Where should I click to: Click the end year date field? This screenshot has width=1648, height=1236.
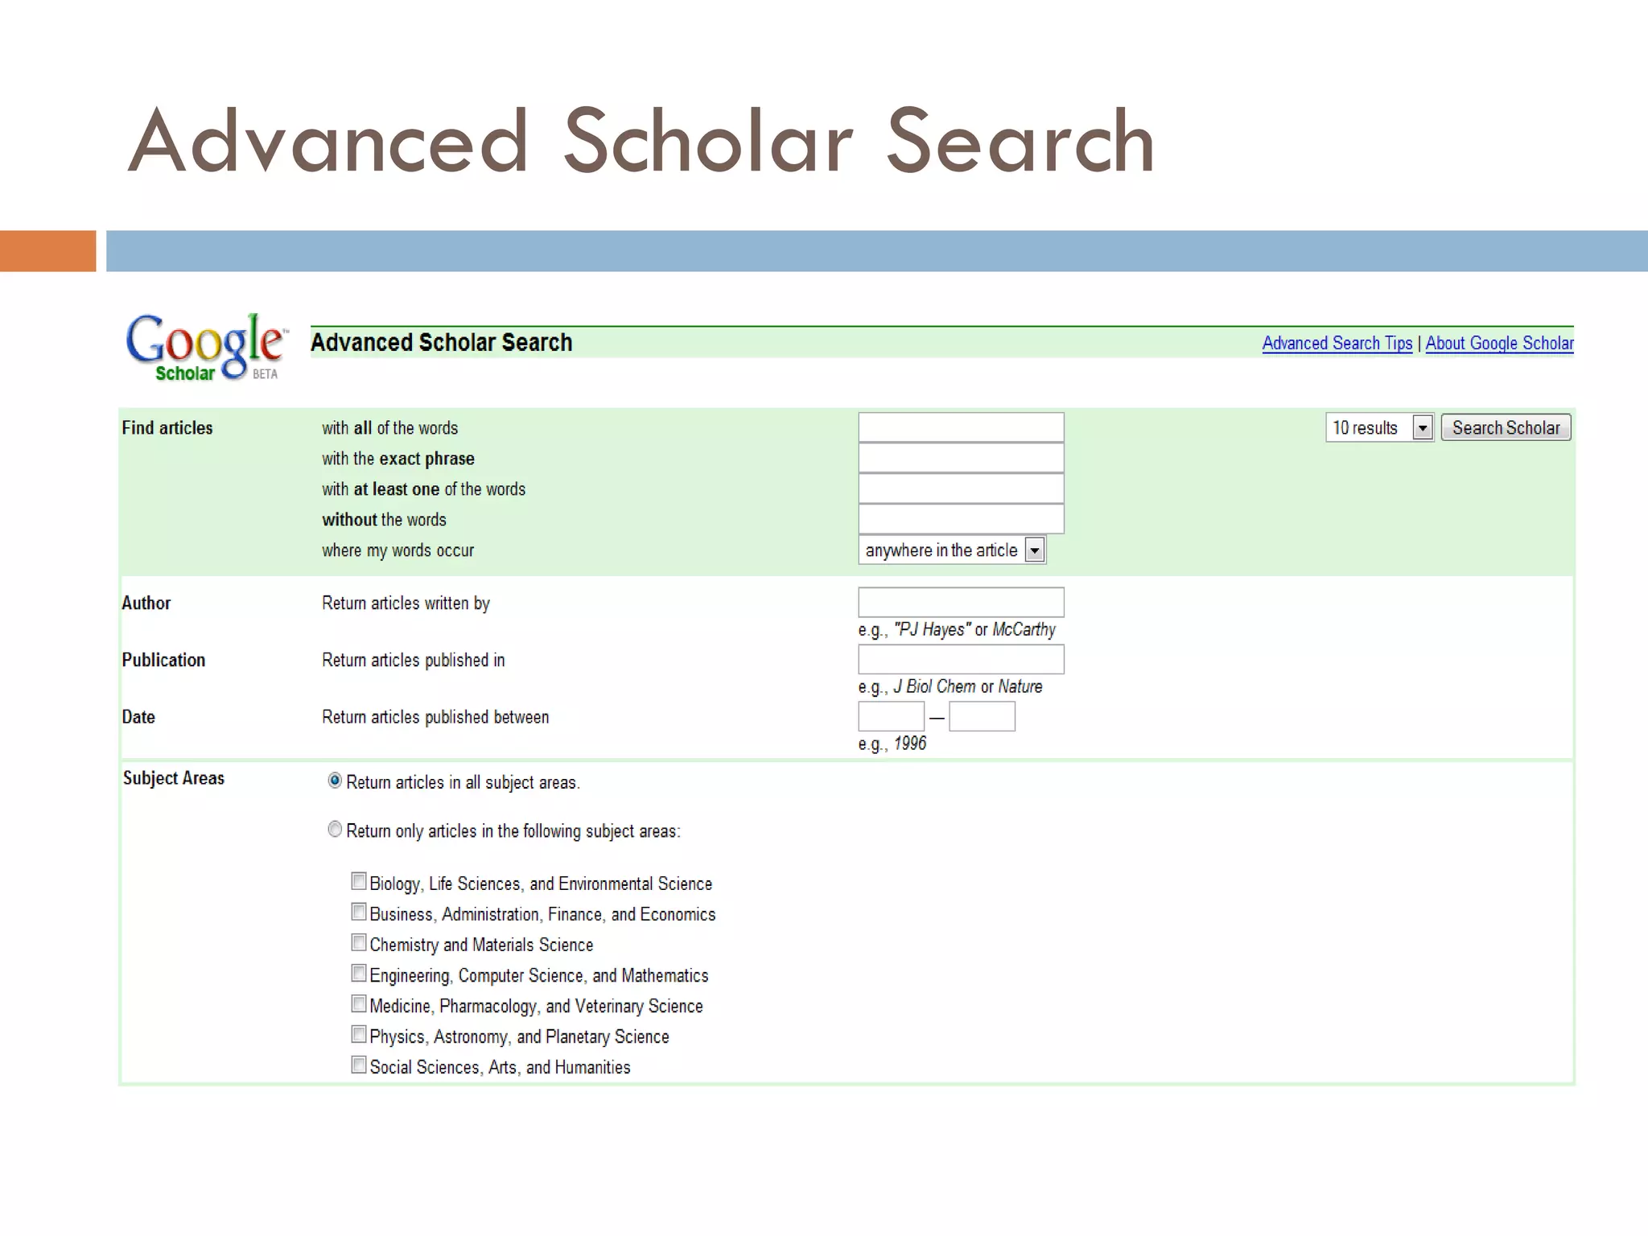pyautogui.click(x=982, y=716)
